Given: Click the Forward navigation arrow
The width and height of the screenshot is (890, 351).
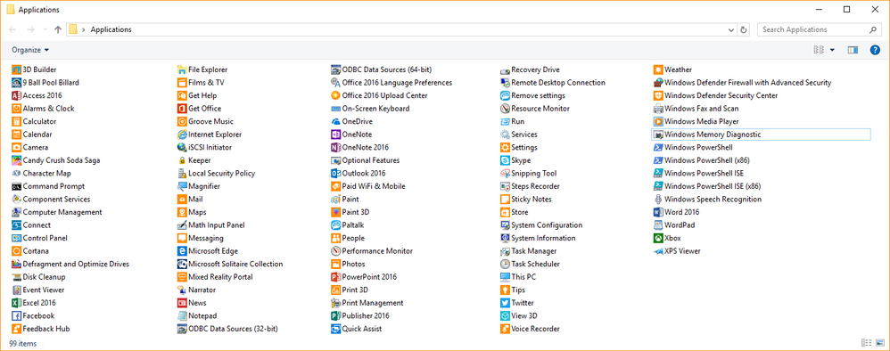Looking at the screenshot, I should click(x=30, y=29).
